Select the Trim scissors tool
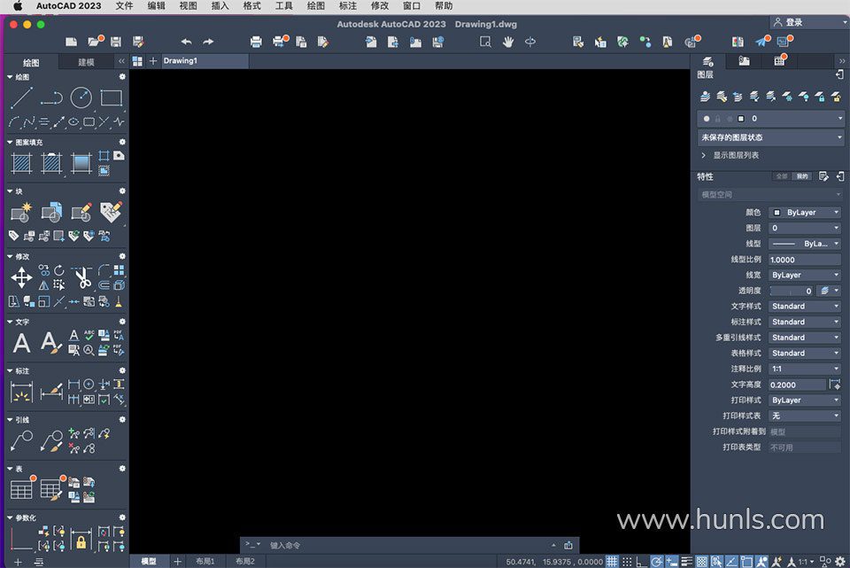 pos(81,277)
